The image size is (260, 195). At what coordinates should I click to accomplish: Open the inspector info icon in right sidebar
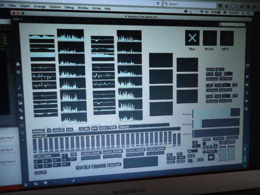point(247,76)
